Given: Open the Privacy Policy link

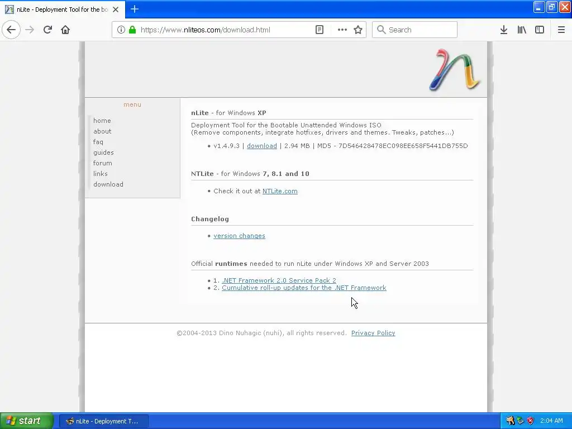Looking at the screenshot, I should coord(373,333).
